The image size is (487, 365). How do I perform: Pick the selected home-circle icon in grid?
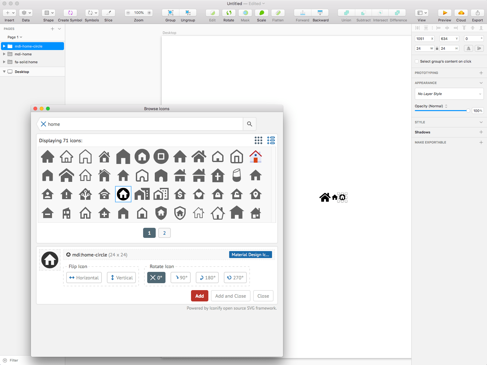123,194
